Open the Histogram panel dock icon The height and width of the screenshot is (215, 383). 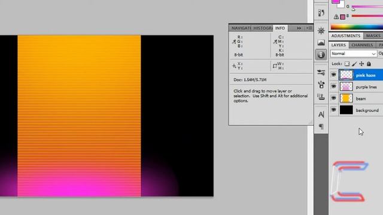tap(321, 42)
